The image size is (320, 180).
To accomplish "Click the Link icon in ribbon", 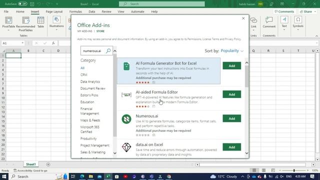I will click(253, 20).
